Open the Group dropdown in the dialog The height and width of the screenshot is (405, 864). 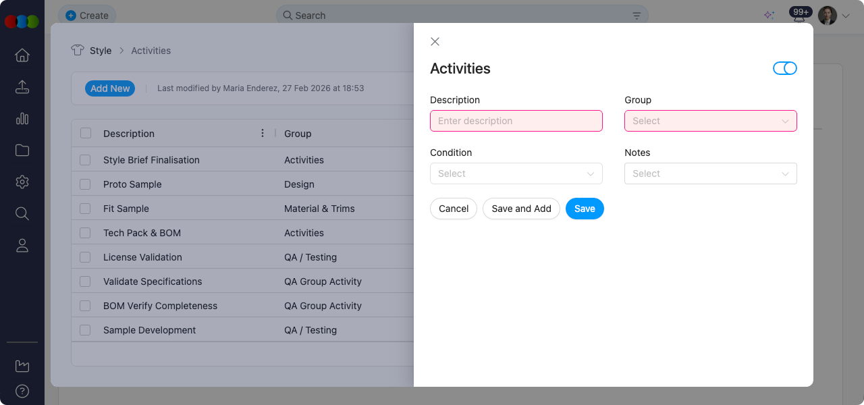(710, 121)
